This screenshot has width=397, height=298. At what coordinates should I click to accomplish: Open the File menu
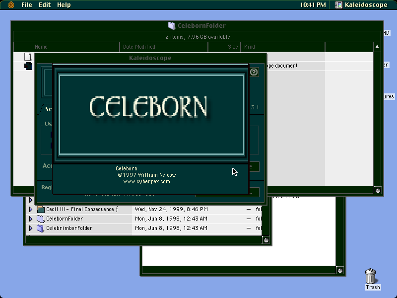[x=27, y=5]
